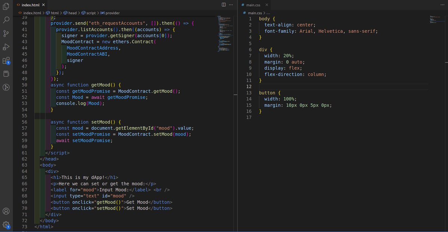Click the 'button {' selector in main.css
The image size is (448, 232).
click(270, 93)
